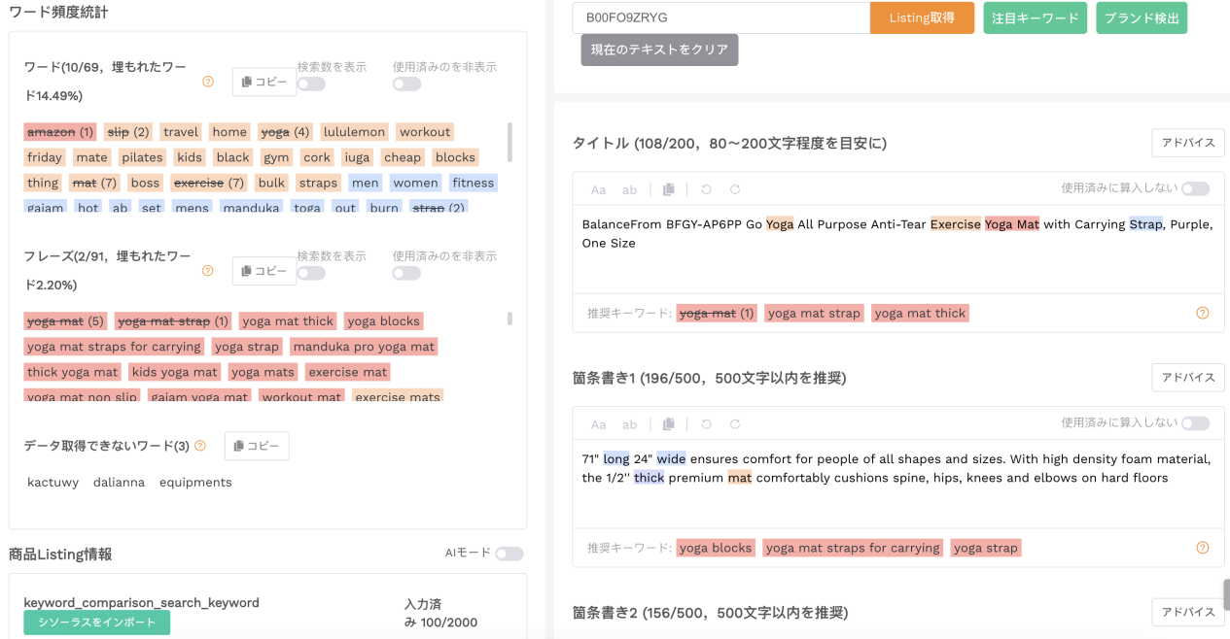Open help icon beside データ取得できないワード

tap(200, 446)
